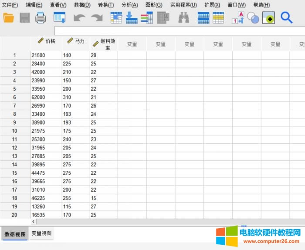This screenshot has height=250, width=305.
Task: Click the Use variable sets circles icon
Action: [253, 18]
